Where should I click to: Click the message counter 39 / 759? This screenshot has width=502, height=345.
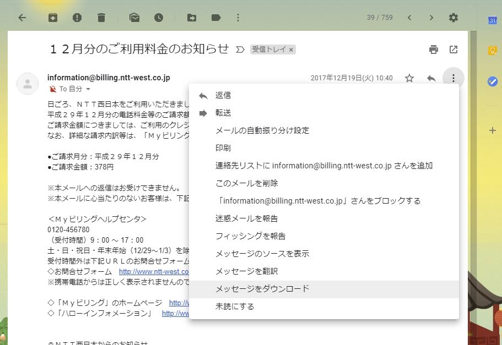(380, 18)
